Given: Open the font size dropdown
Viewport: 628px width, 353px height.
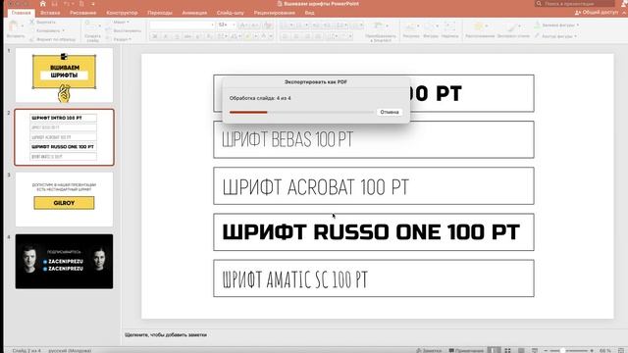Looking at the screenshot, I should tap(234, 25).
